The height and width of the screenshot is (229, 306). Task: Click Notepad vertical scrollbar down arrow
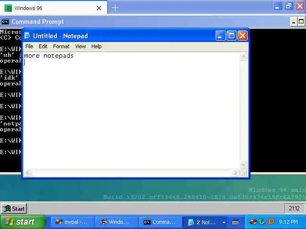(243, 165)
